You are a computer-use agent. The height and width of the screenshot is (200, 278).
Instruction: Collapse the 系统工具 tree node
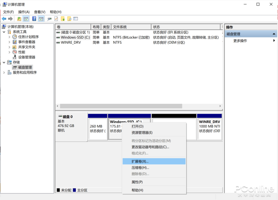tap(4, 32)
